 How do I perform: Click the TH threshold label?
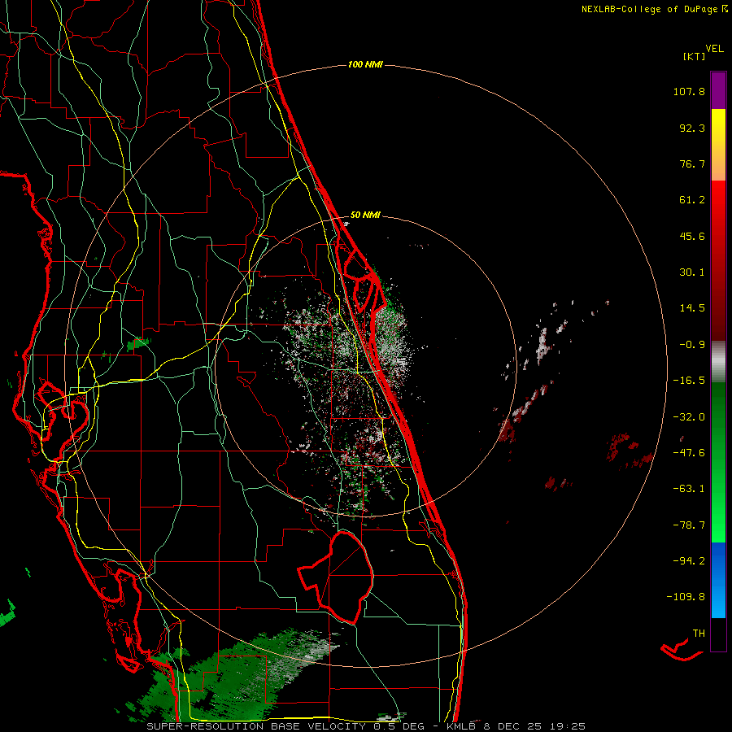(x=699, y=634)
